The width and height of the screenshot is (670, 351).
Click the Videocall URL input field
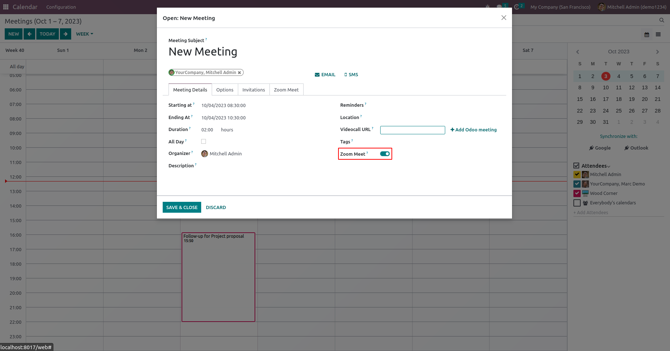[412, 130]
